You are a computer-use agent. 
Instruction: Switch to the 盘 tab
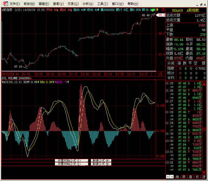pyautogui.click(x=191, y=177)
